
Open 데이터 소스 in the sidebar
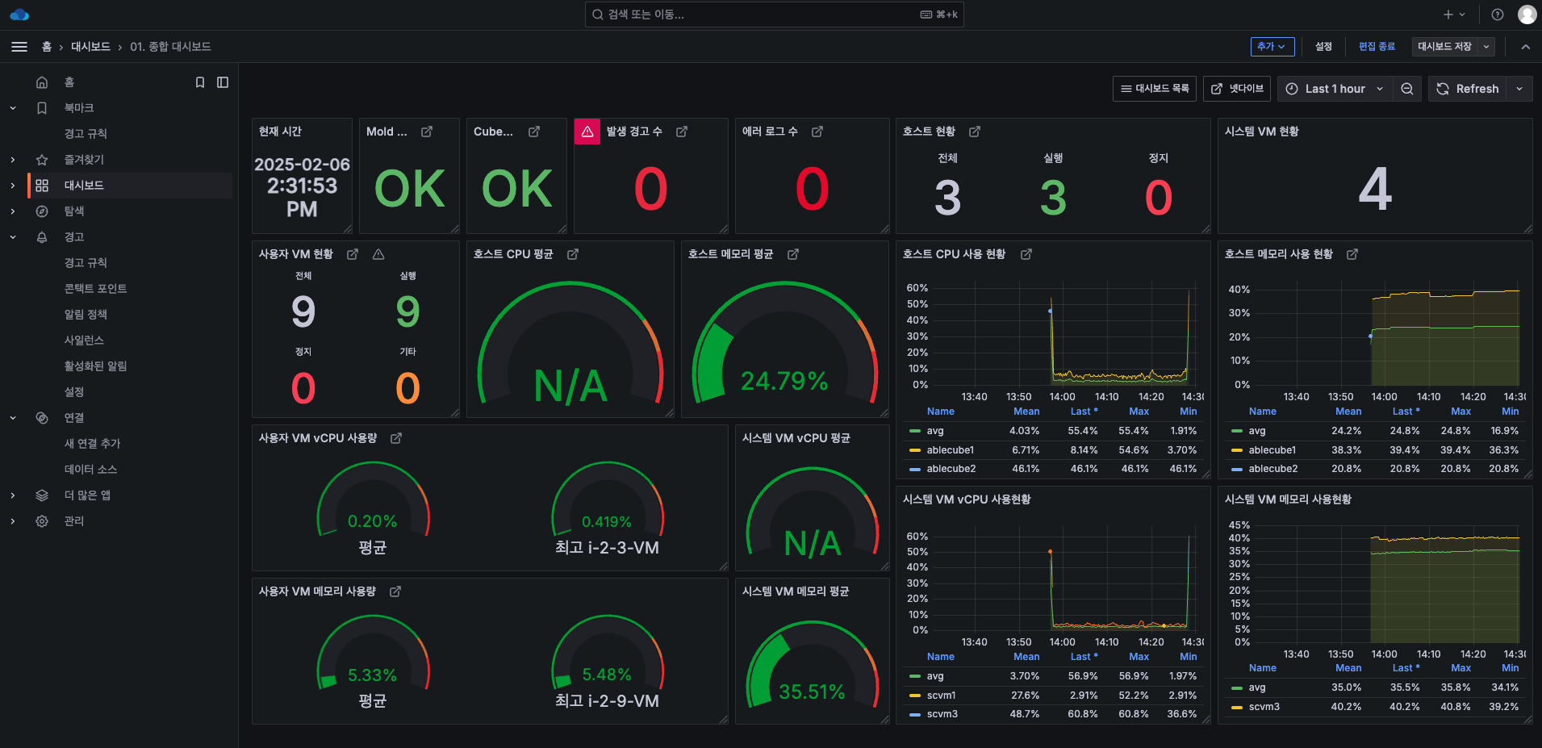(x=90, y=470)
